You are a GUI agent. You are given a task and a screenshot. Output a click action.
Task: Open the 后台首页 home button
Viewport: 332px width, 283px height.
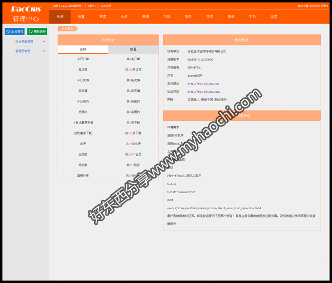15,31
